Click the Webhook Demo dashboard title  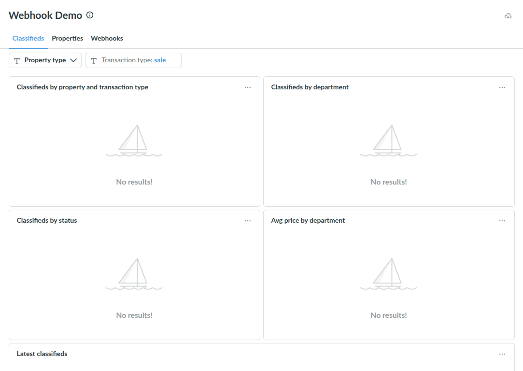(45, 15)
